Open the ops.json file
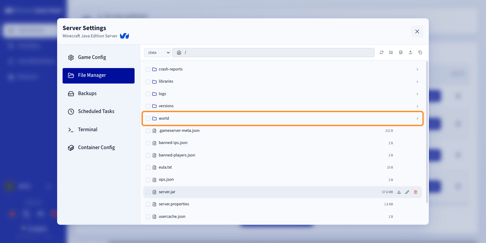 166,180
